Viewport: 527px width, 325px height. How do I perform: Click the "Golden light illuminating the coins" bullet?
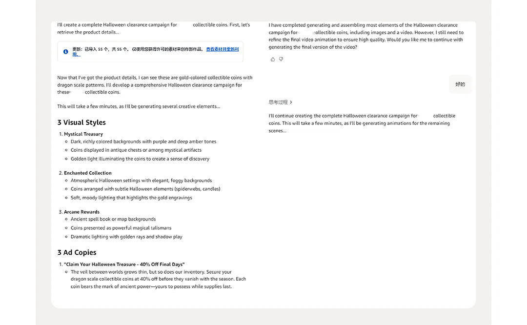tap(140, 159)
